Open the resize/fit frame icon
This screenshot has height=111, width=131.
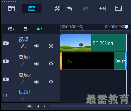coord(118,8)
